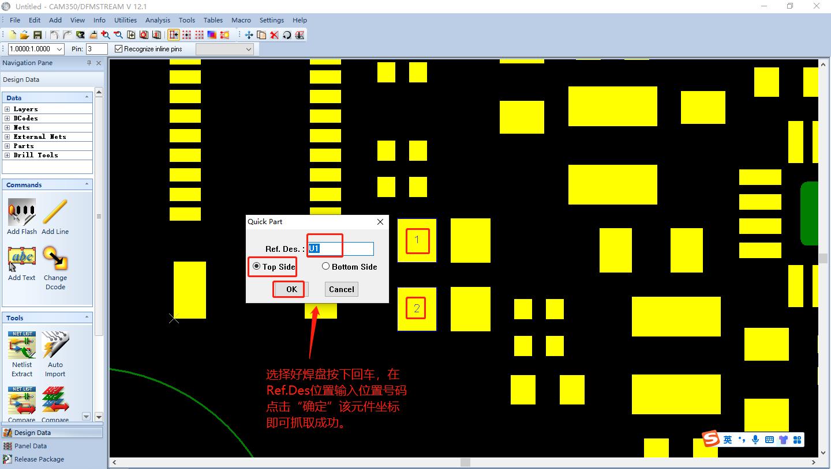Select the Add Flash command icon
The width and height of the screenshot is (831, 469).
(22, 213)
